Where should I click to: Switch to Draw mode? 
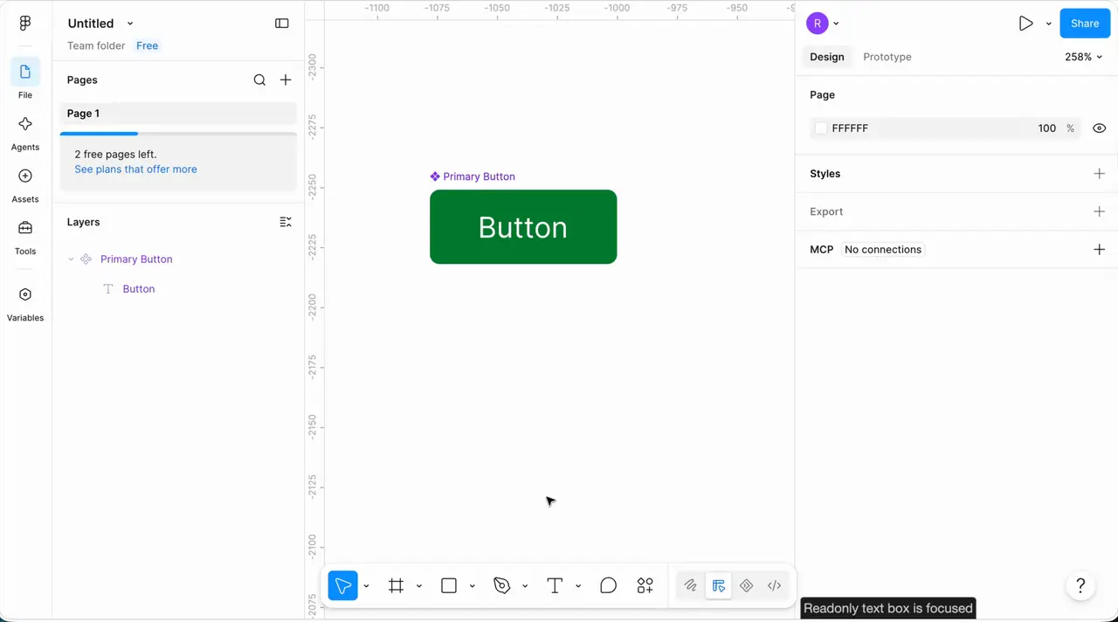click(x=690, y=585)
